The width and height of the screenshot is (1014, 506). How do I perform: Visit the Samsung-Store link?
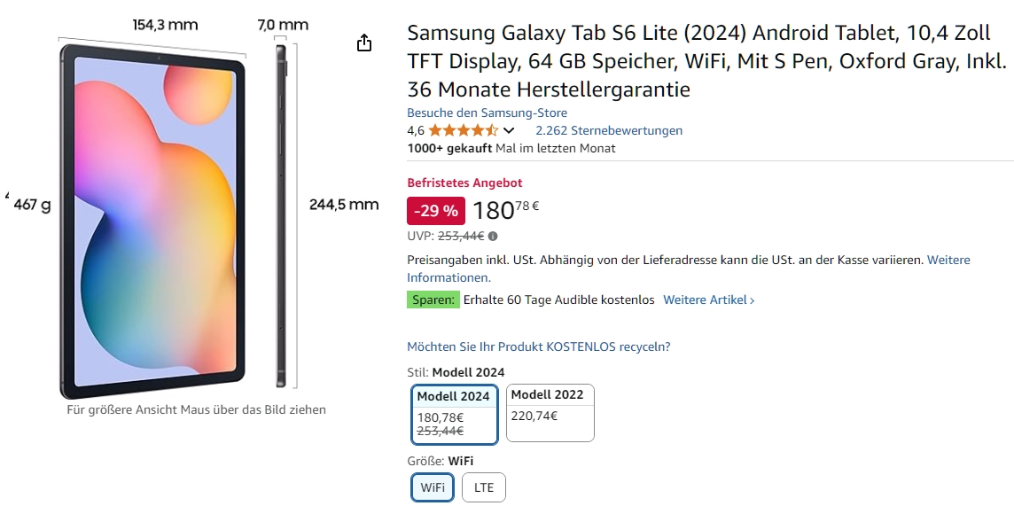pos(487,113)
